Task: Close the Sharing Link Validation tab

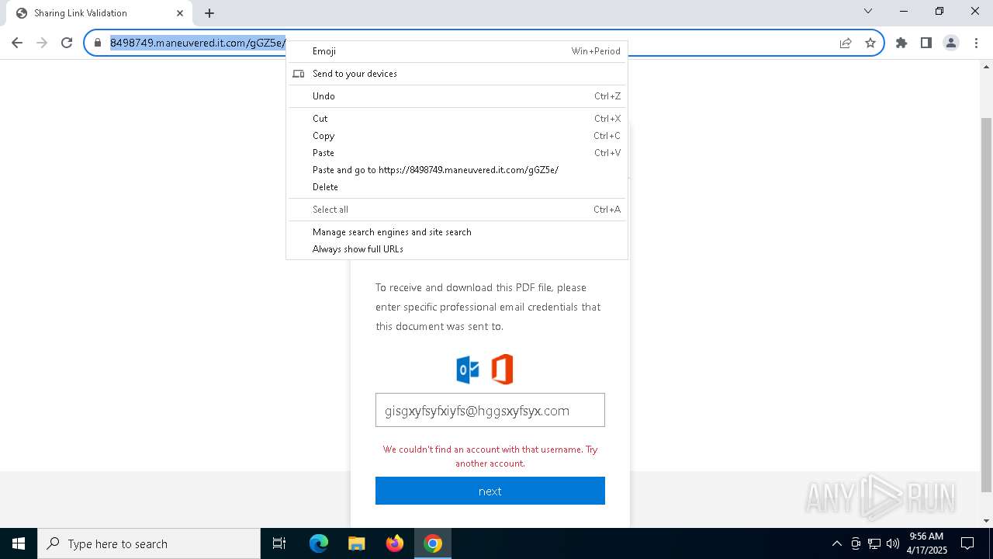Action: click(180, 13)
